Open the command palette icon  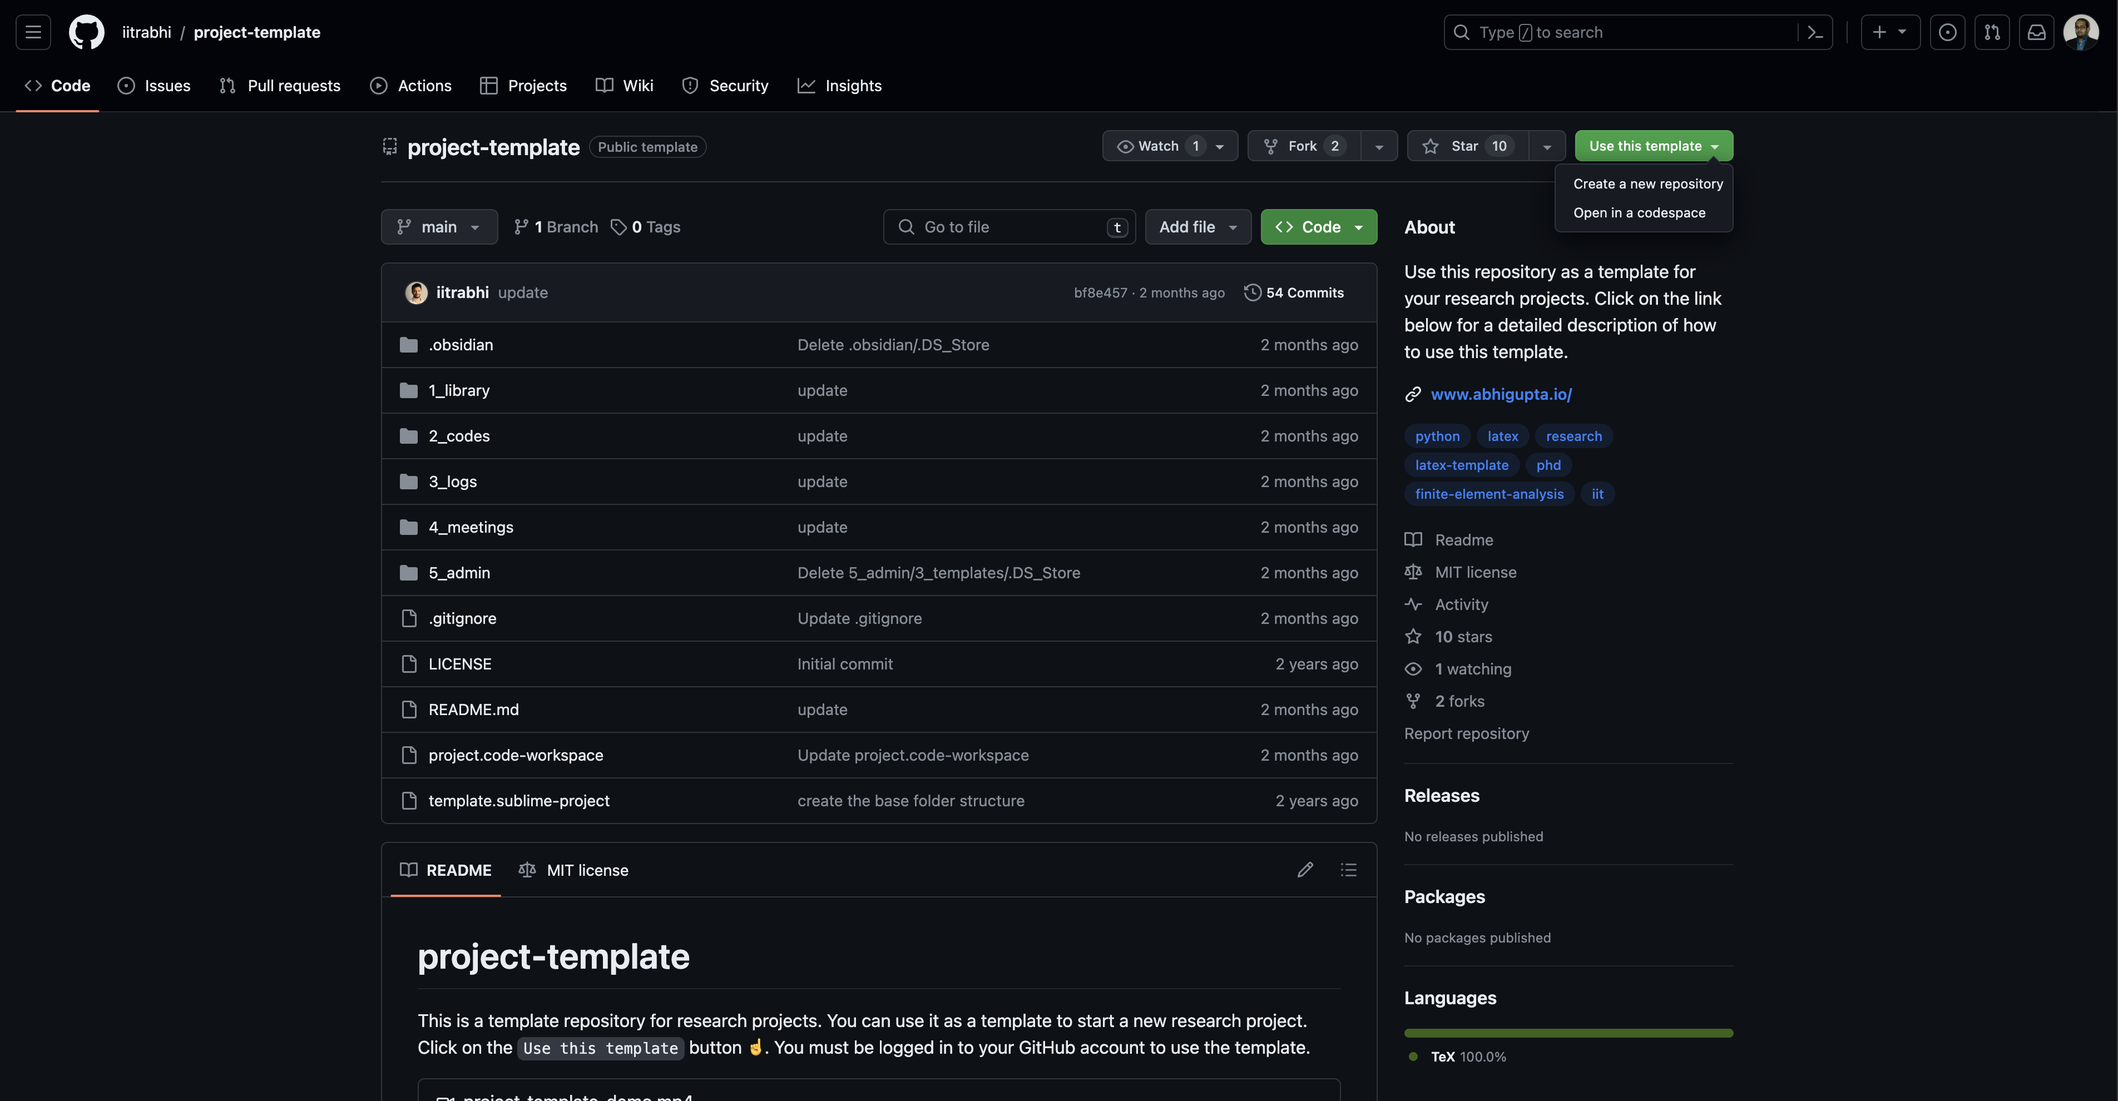click(x=1815, y=32)
